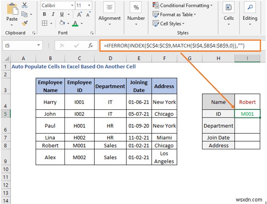Open the Alignment group menu

click(x=110, y=14)
